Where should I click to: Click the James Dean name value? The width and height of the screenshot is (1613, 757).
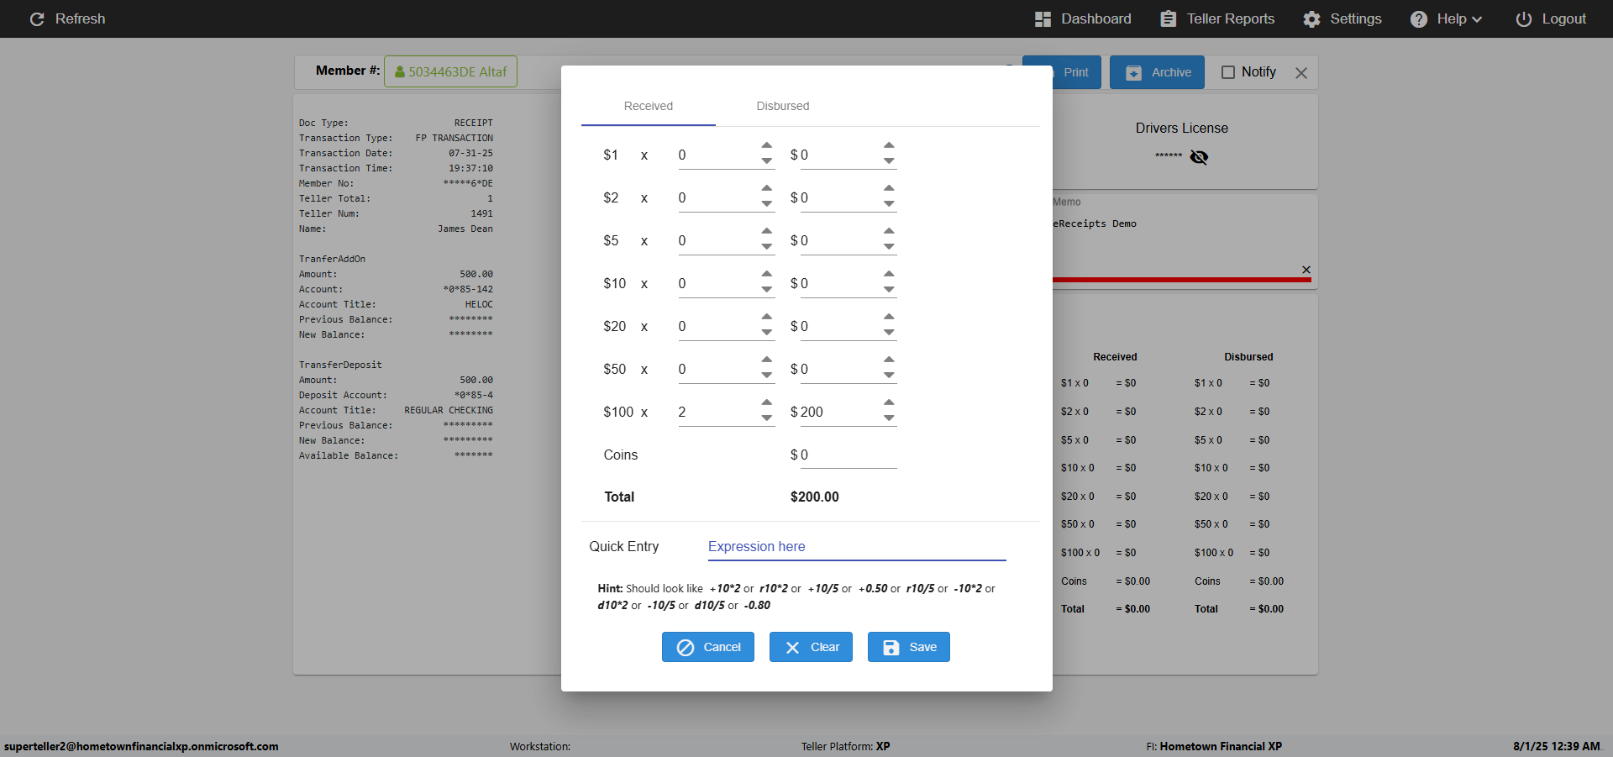[465, 229]
